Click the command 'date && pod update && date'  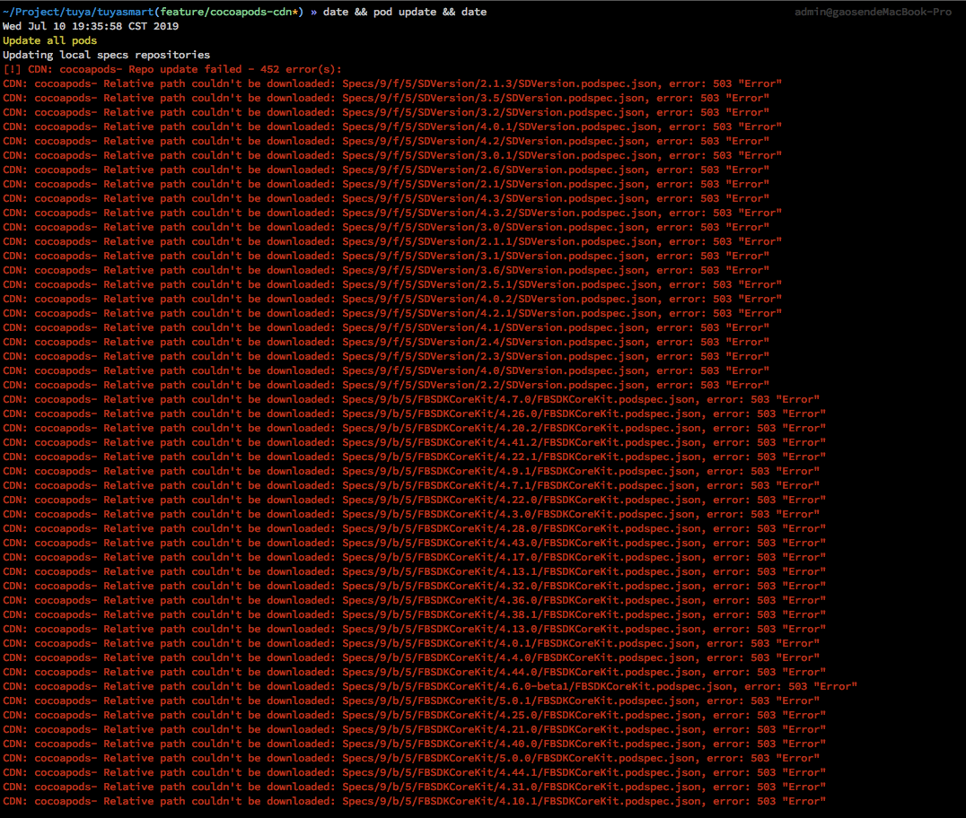[405, 12]
